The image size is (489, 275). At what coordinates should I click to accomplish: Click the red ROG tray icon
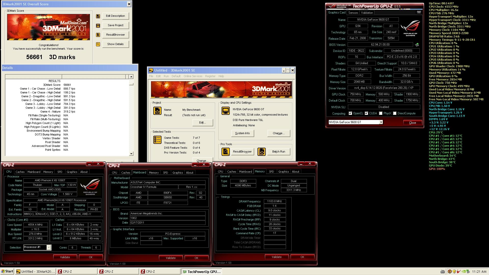pos(459,272)
